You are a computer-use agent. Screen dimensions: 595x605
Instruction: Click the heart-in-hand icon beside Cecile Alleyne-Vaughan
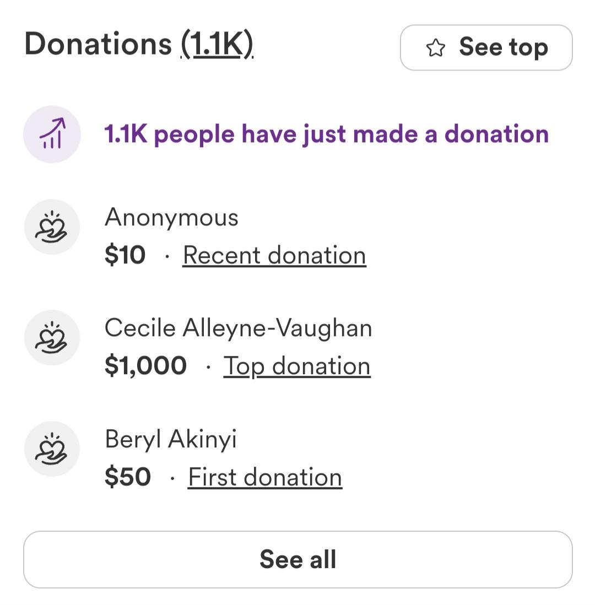[52, 338]
